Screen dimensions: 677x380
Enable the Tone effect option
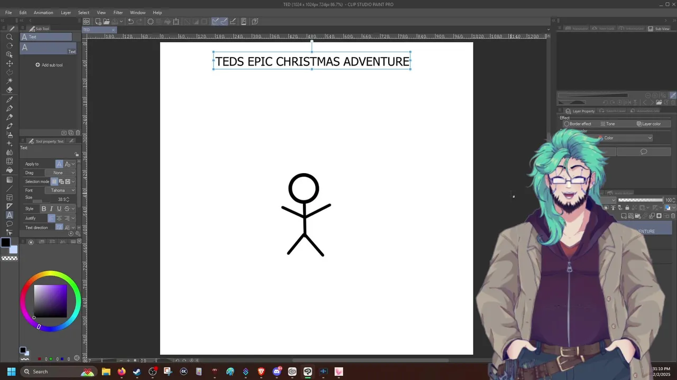coord(607,124)
